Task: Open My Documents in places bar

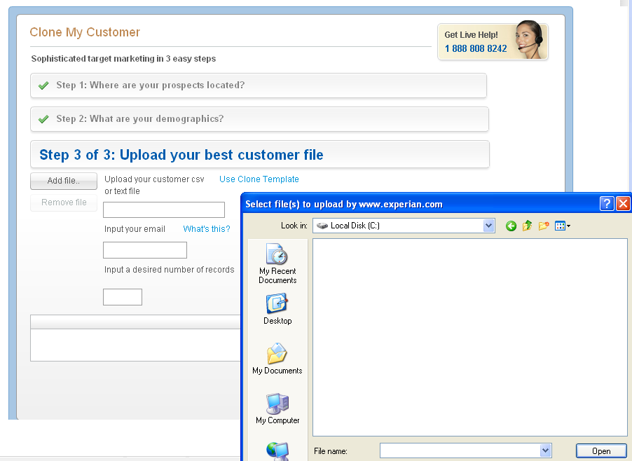Action: (277, 359)
